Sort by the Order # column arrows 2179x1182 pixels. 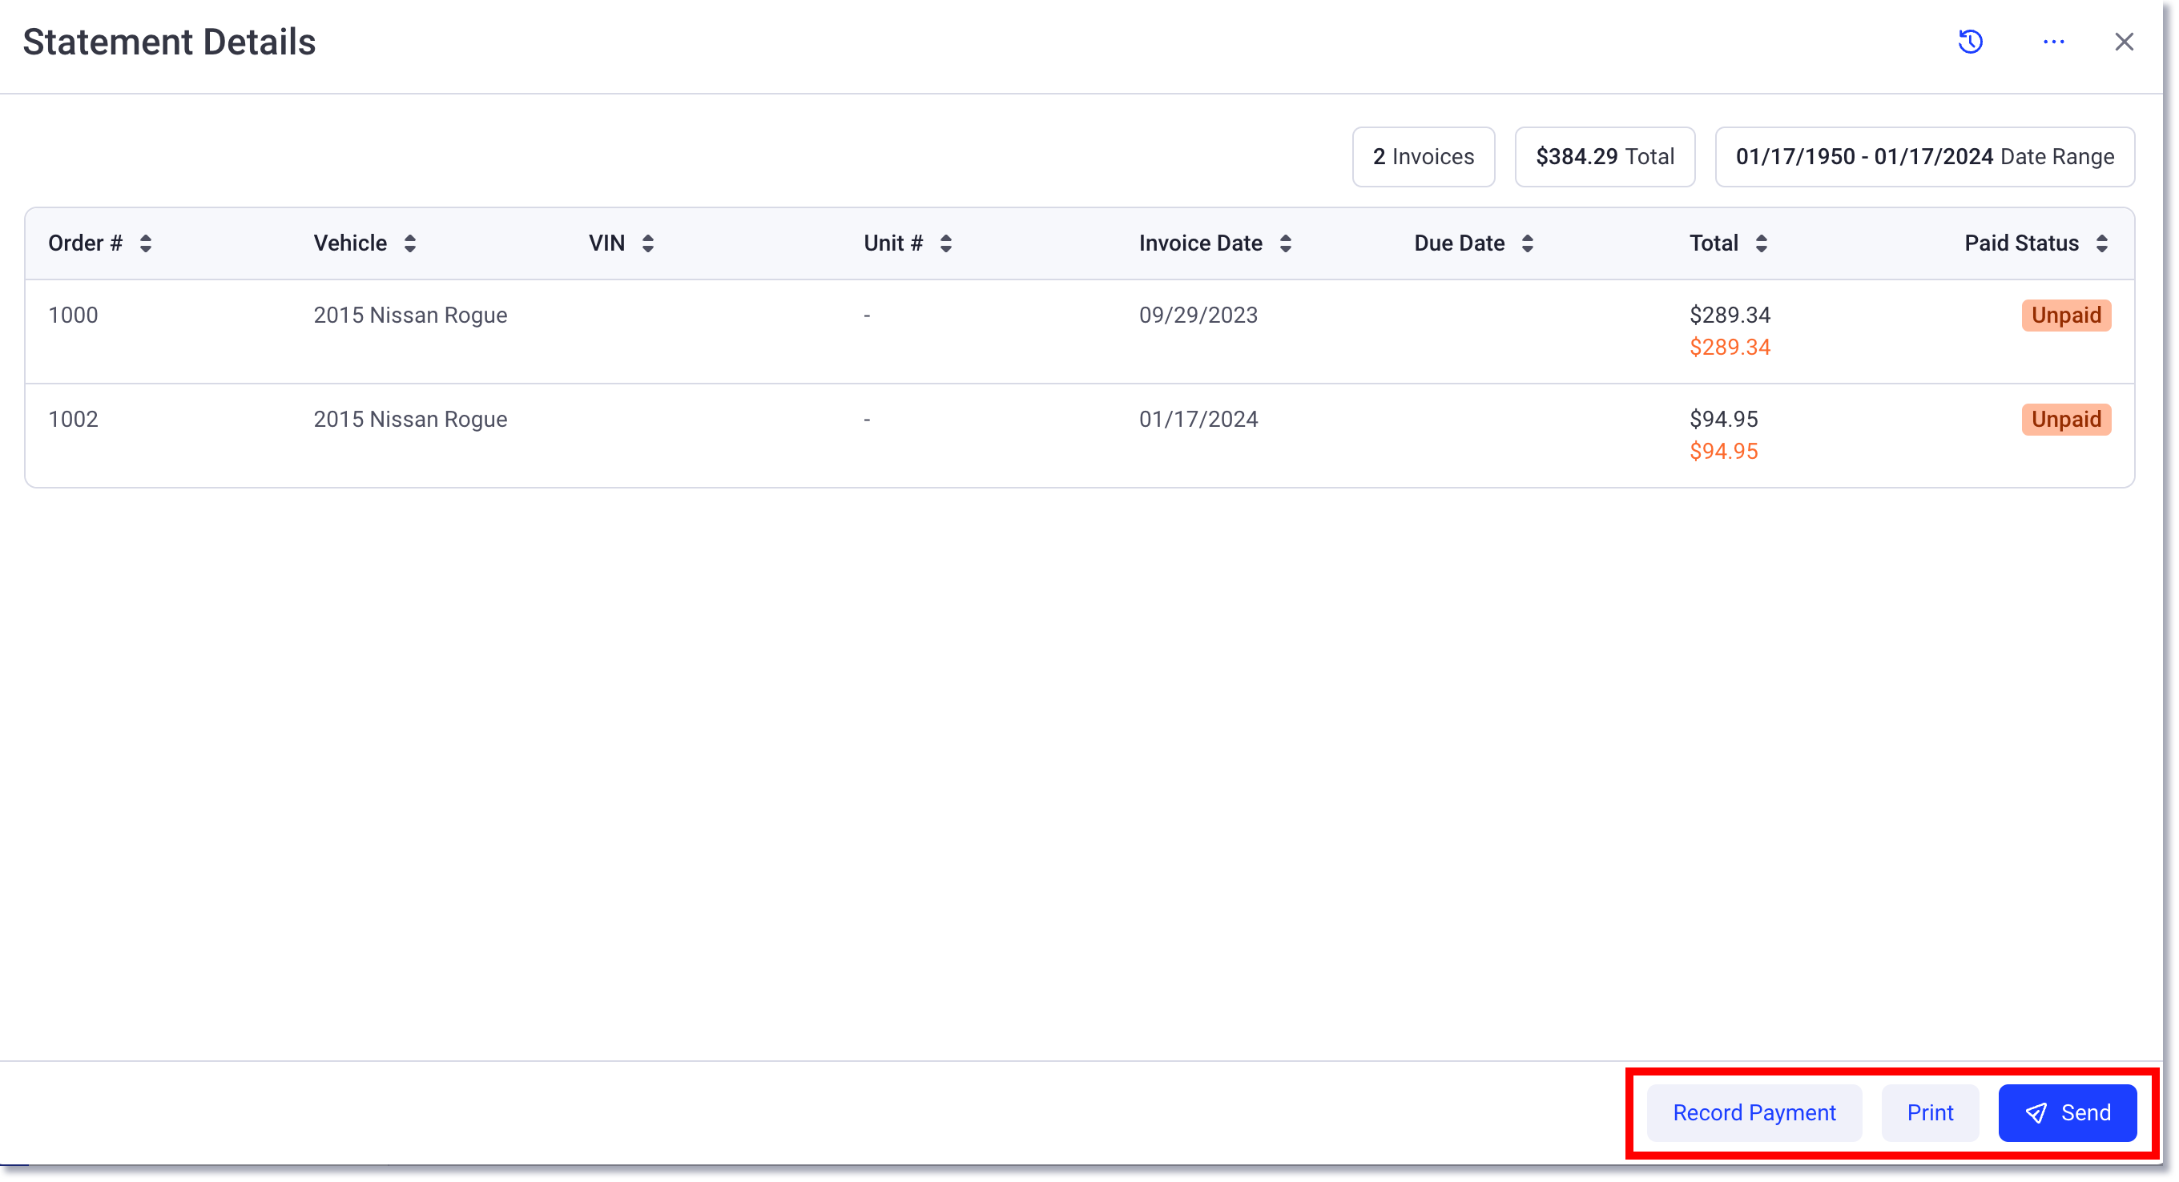tap(145, 243)
